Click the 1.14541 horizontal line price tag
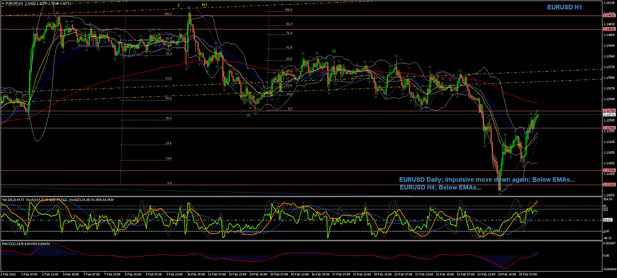The width and height of the screenshot is (617, 278). (x=608, y=29)
